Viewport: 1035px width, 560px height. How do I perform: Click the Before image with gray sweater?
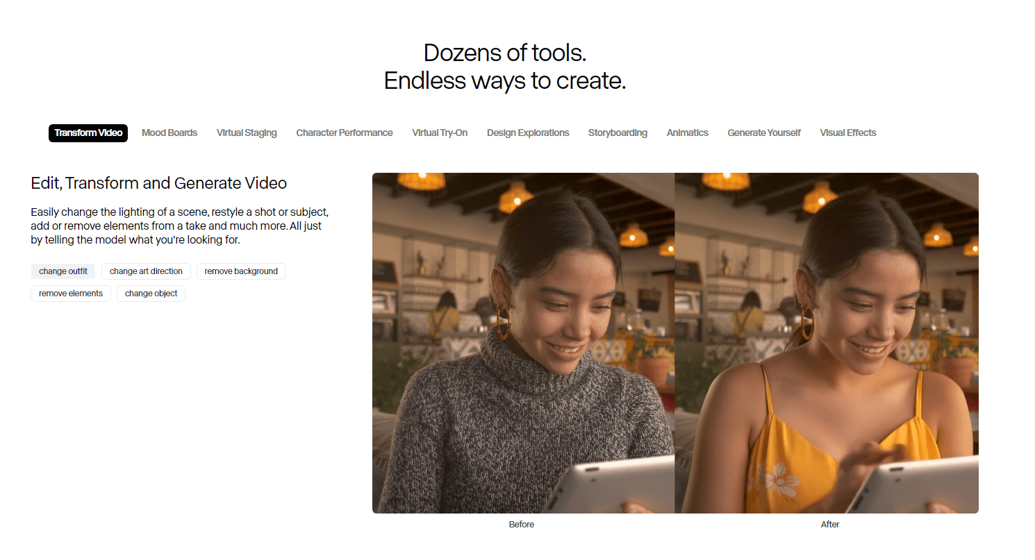[x=523, y=343]
